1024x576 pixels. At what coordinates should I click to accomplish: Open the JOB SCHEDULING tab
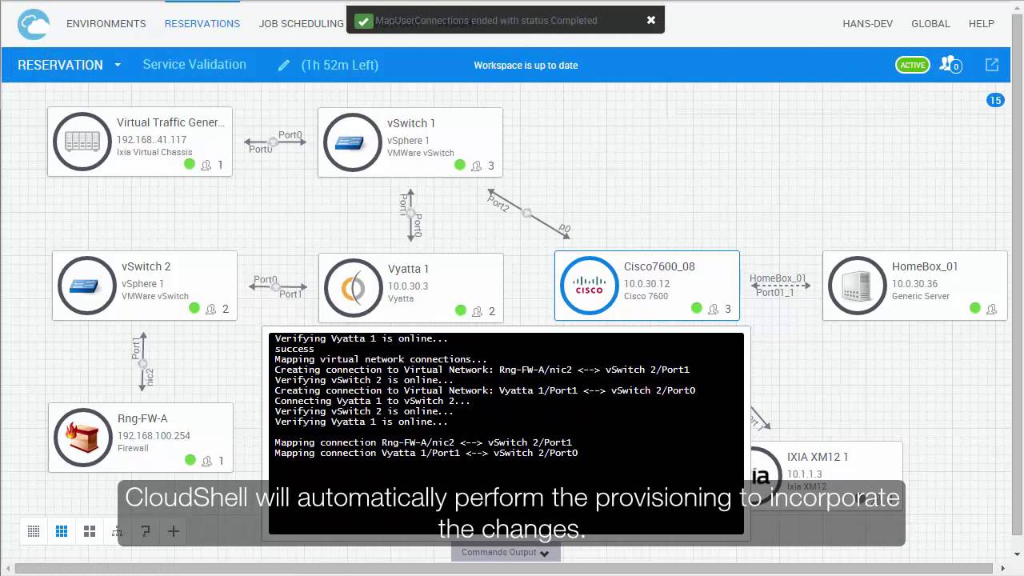302,24
